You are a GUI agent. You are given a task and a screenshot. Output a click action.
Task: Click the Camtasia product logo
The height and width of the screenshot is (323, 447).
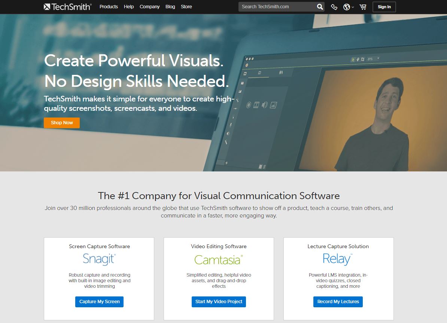pyautogui.click(x=219, y=260)
